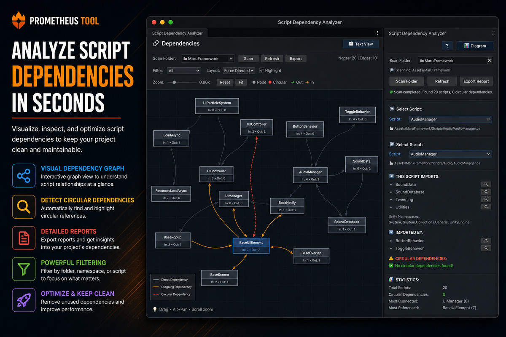
Task: Select the BasePopup node
Action: tap(172, 241)
